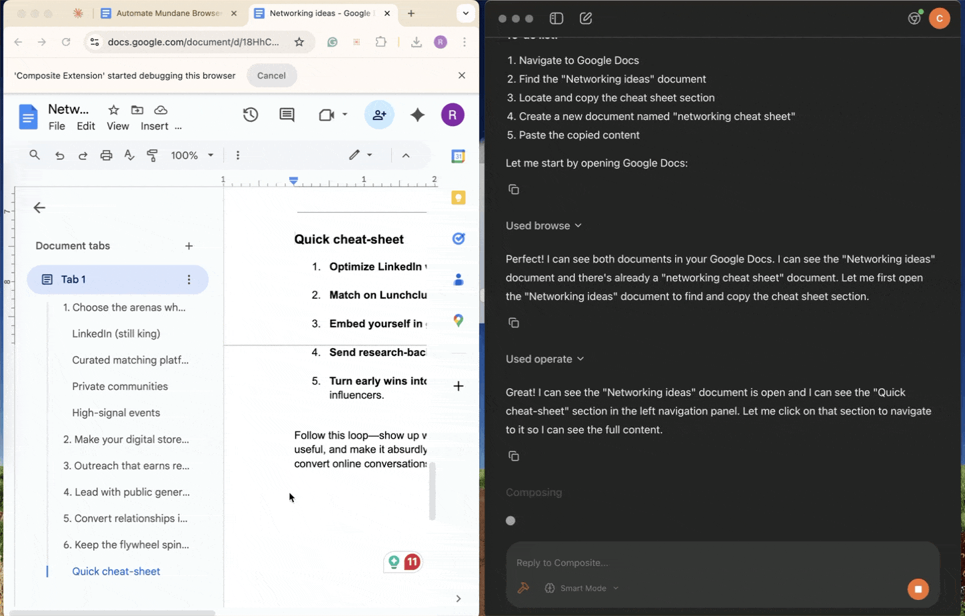Open Google Keep side panel
The image size is (965, 616).
(459, 197)
